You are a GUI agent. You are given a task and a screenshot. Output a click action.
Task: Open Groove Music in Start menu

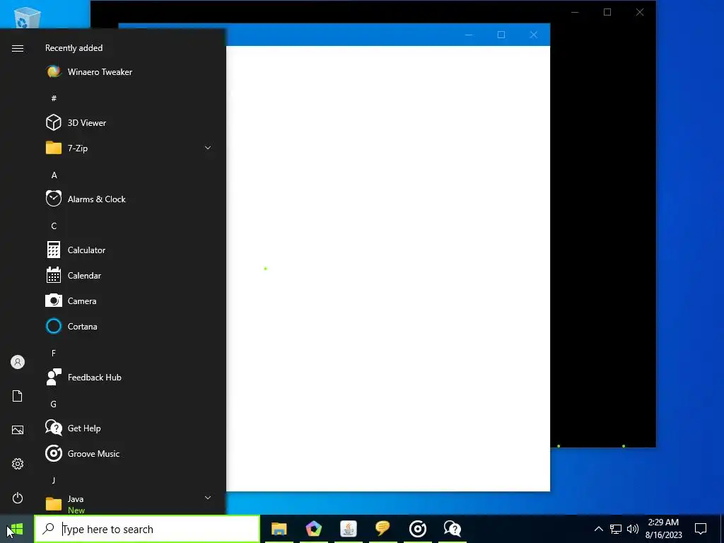(x=129, y=454)
